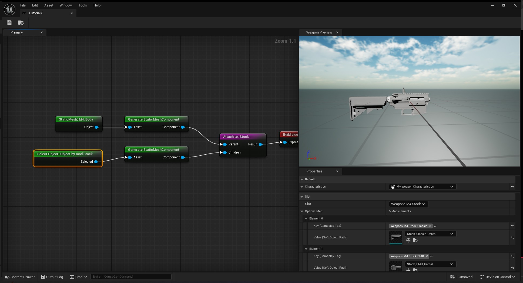Remove the Weapons.M4.Stock.DMR tag
The image size is (523, 283).
427,256
